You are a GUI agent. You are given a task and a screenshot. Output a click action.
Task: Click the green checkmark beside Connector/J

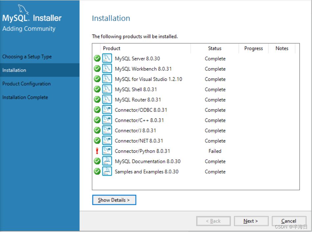[x=97, y=130]
